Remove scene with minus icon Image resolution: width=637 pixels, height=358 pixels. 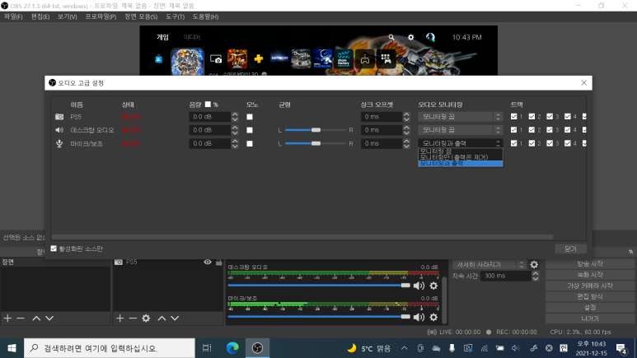click(21, 318)
